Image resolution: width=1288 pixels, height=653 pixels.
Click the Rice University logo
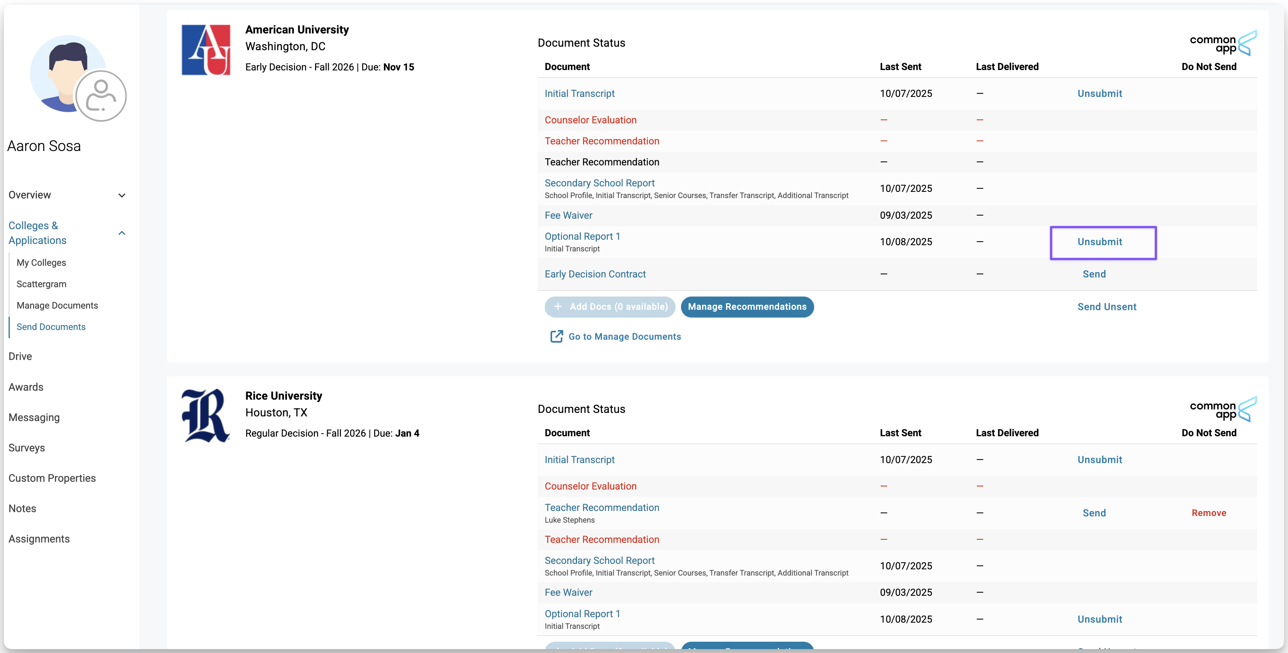(x=206, y=416)
